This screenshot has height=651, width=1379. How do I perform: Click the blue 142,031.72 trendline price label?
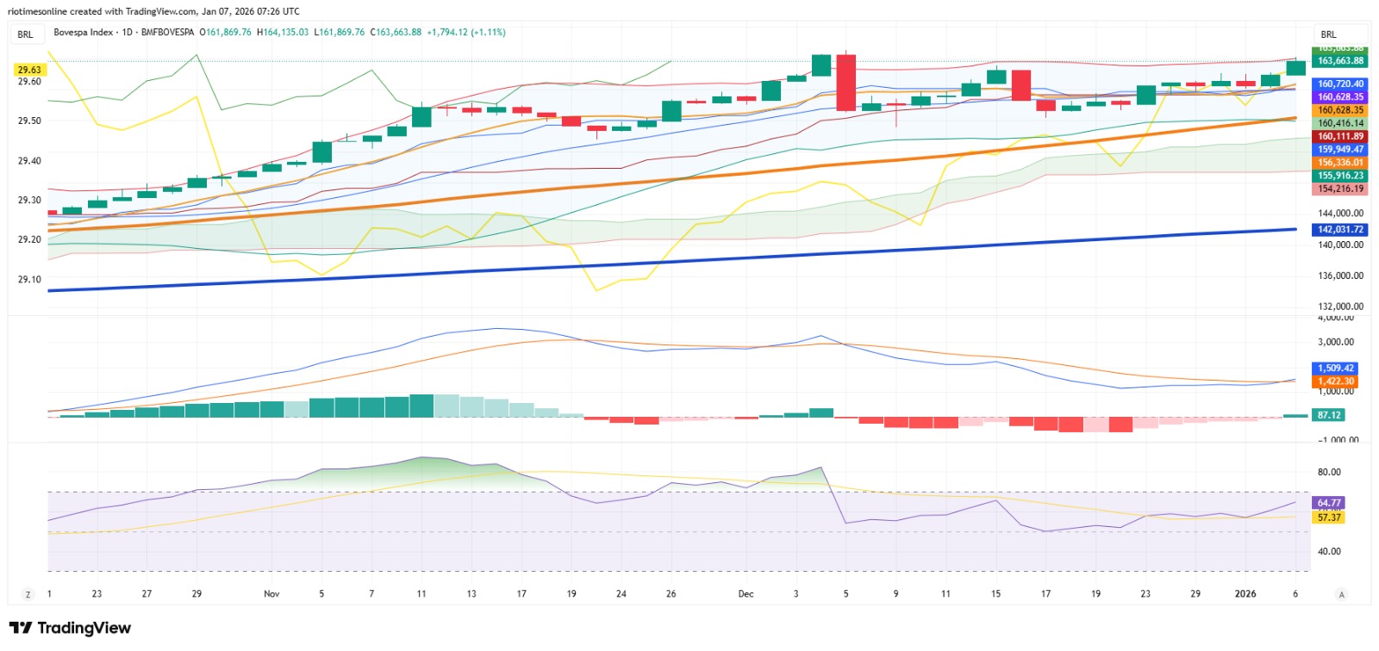1340,230
